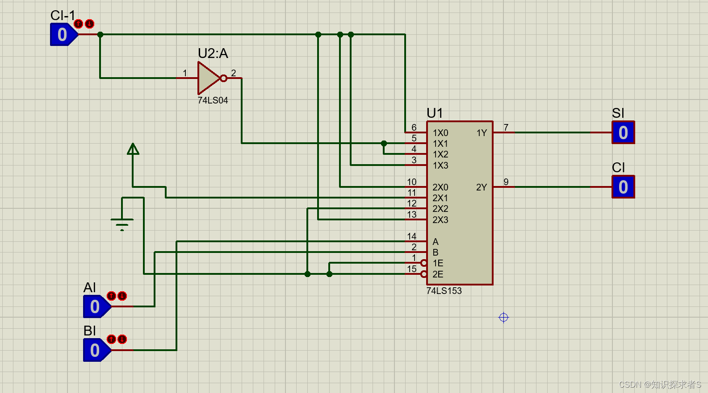
Task: Click the CI-1 input label text
Action: click(63, 16)
